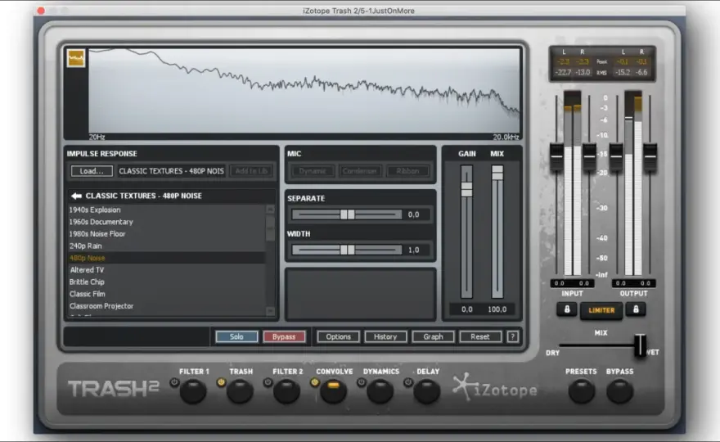Click the impulse list scroll down arrow

click(270, 312)
